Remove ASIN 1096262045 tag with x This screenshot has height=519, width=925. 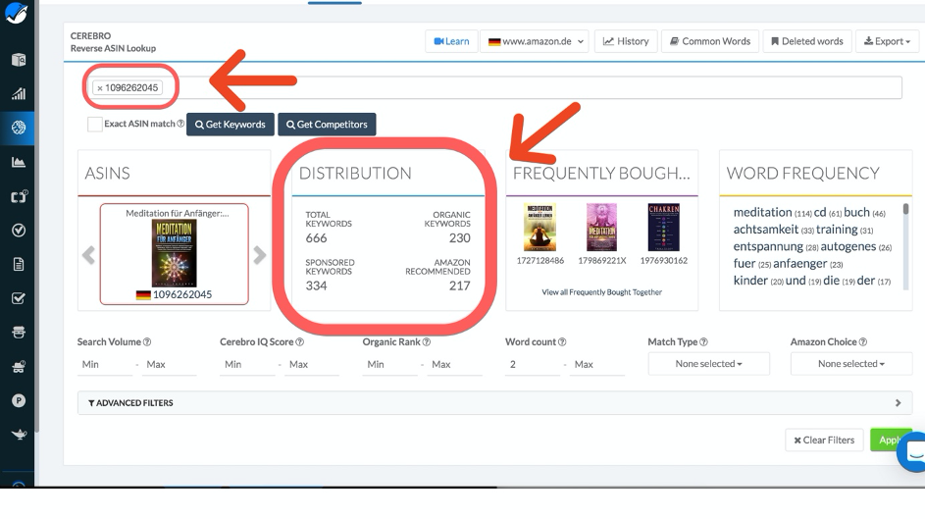100,88
